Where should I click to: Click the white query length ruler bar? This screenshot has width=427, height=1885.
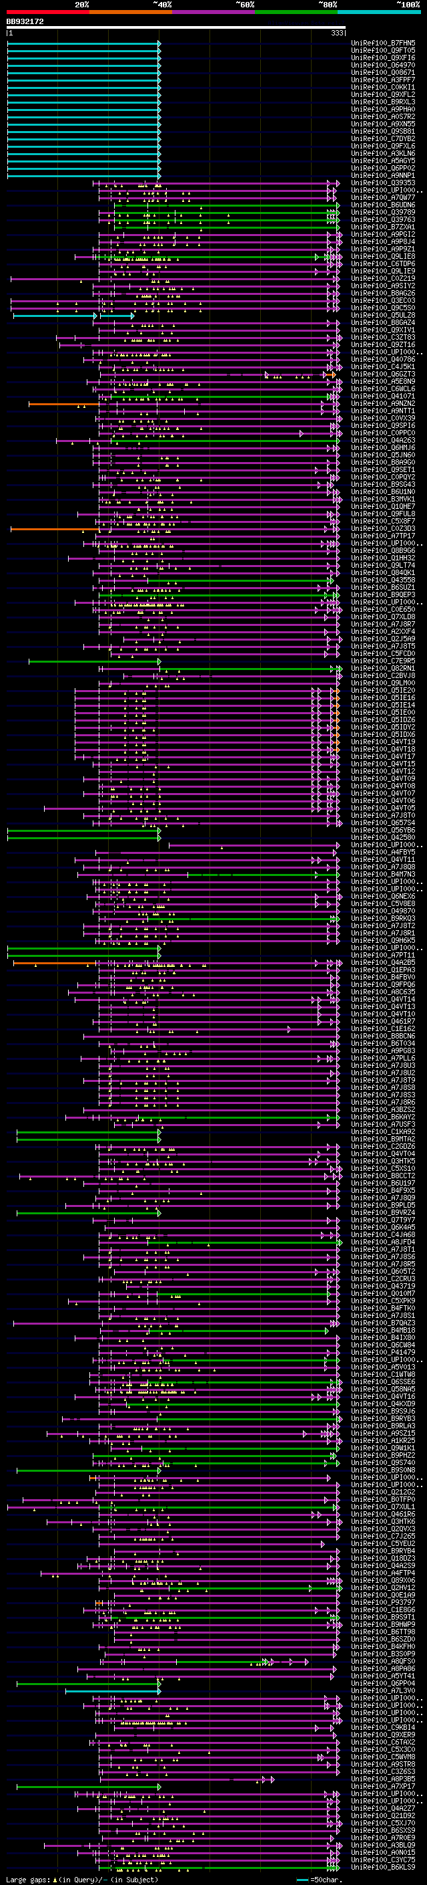(176, 27)
